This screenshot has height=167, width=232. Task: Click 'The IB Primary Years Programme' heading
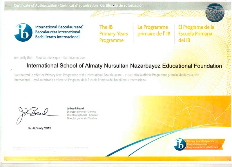[x=113, y=34]
